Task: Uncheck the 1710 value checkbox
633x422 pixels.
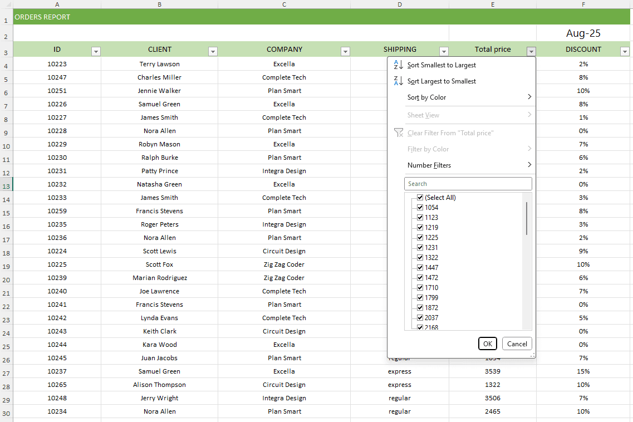Action: [x=420, y=287]
